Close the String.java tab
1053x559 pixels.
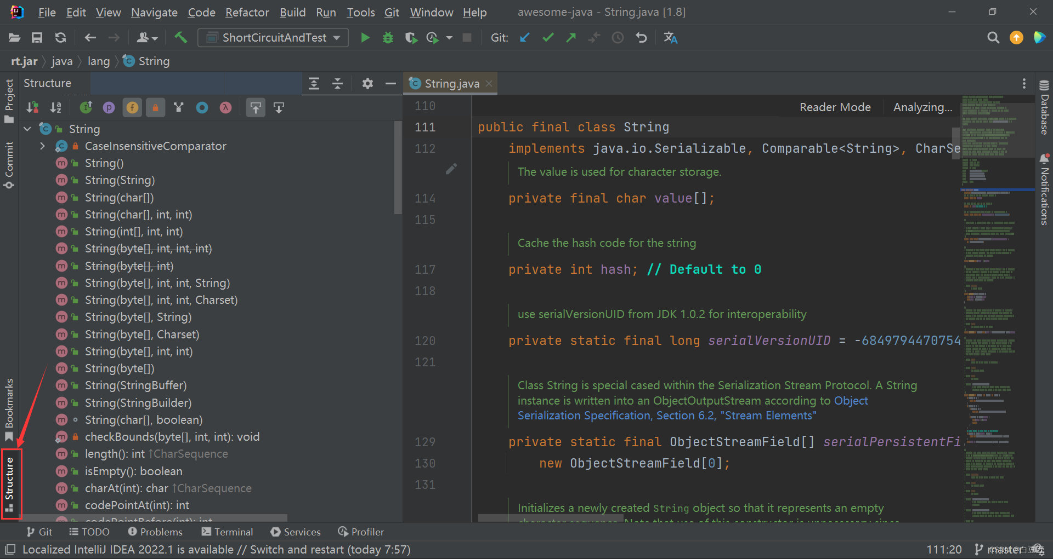tap(489, 84)
